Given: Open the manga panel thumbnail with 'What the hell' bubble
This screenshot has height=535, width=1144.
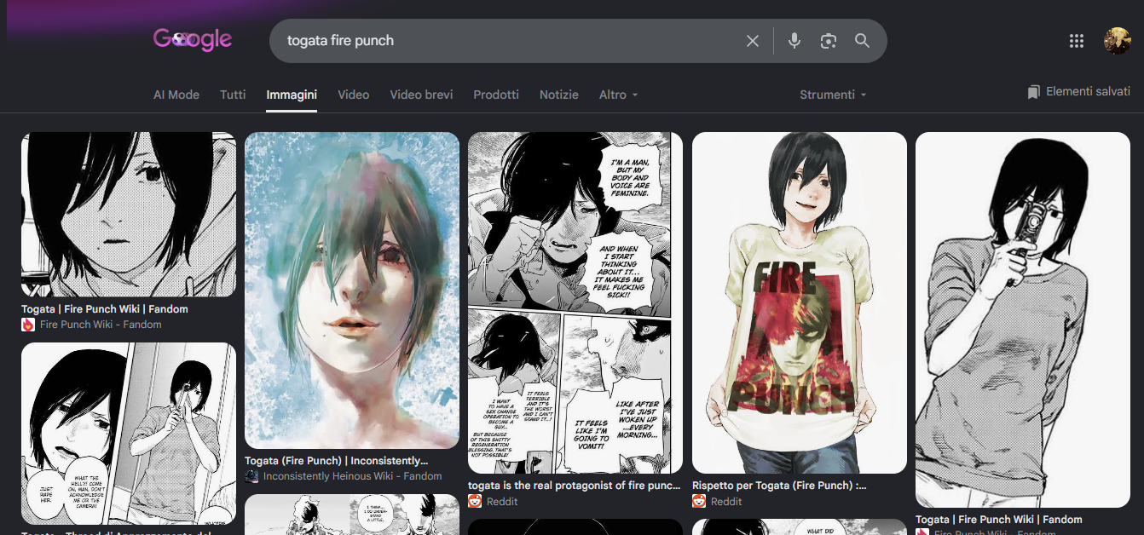Looking at the screenshot, I should click(x=129, y=434).
